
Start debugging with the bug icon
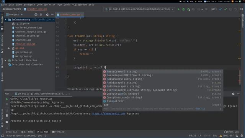coord(183,9)
